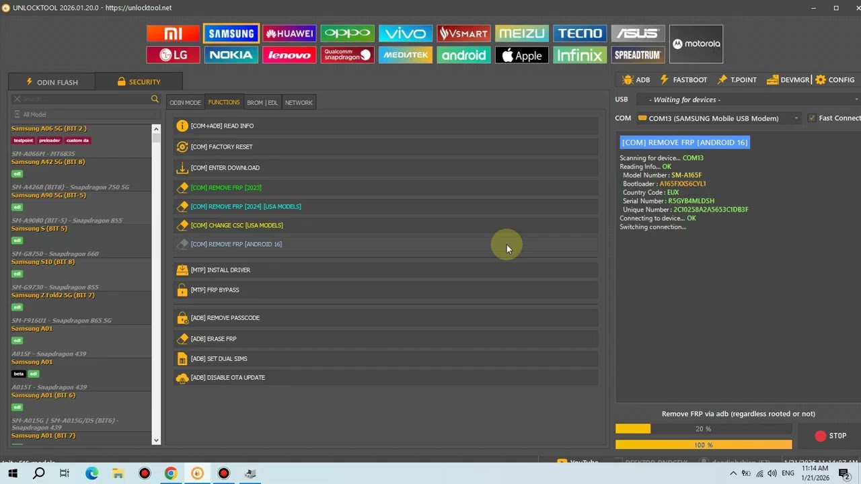
Task: Stop the running operation with STOP
Action: (831, 436)
